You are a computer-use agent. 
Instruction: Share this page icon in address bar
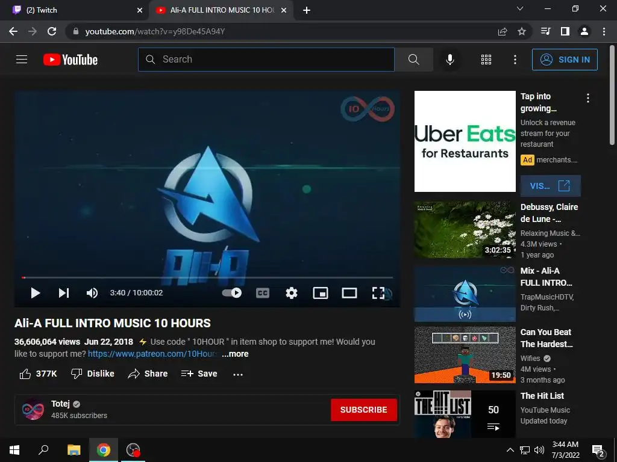pyautogui.click(x=503, y=31)
